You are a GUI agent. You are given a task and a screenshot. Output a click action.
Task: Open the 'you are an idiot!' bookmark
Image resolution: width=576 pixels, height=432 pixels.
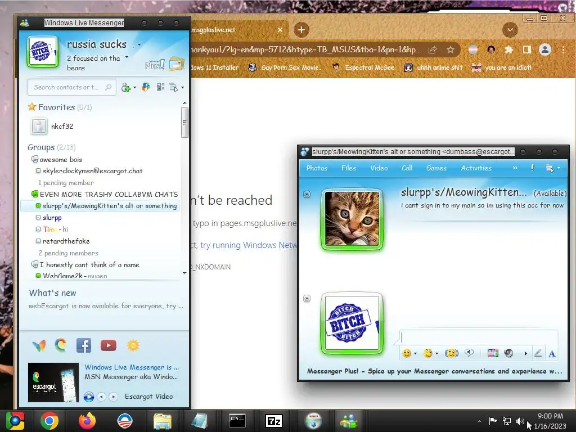click(502, 67)
